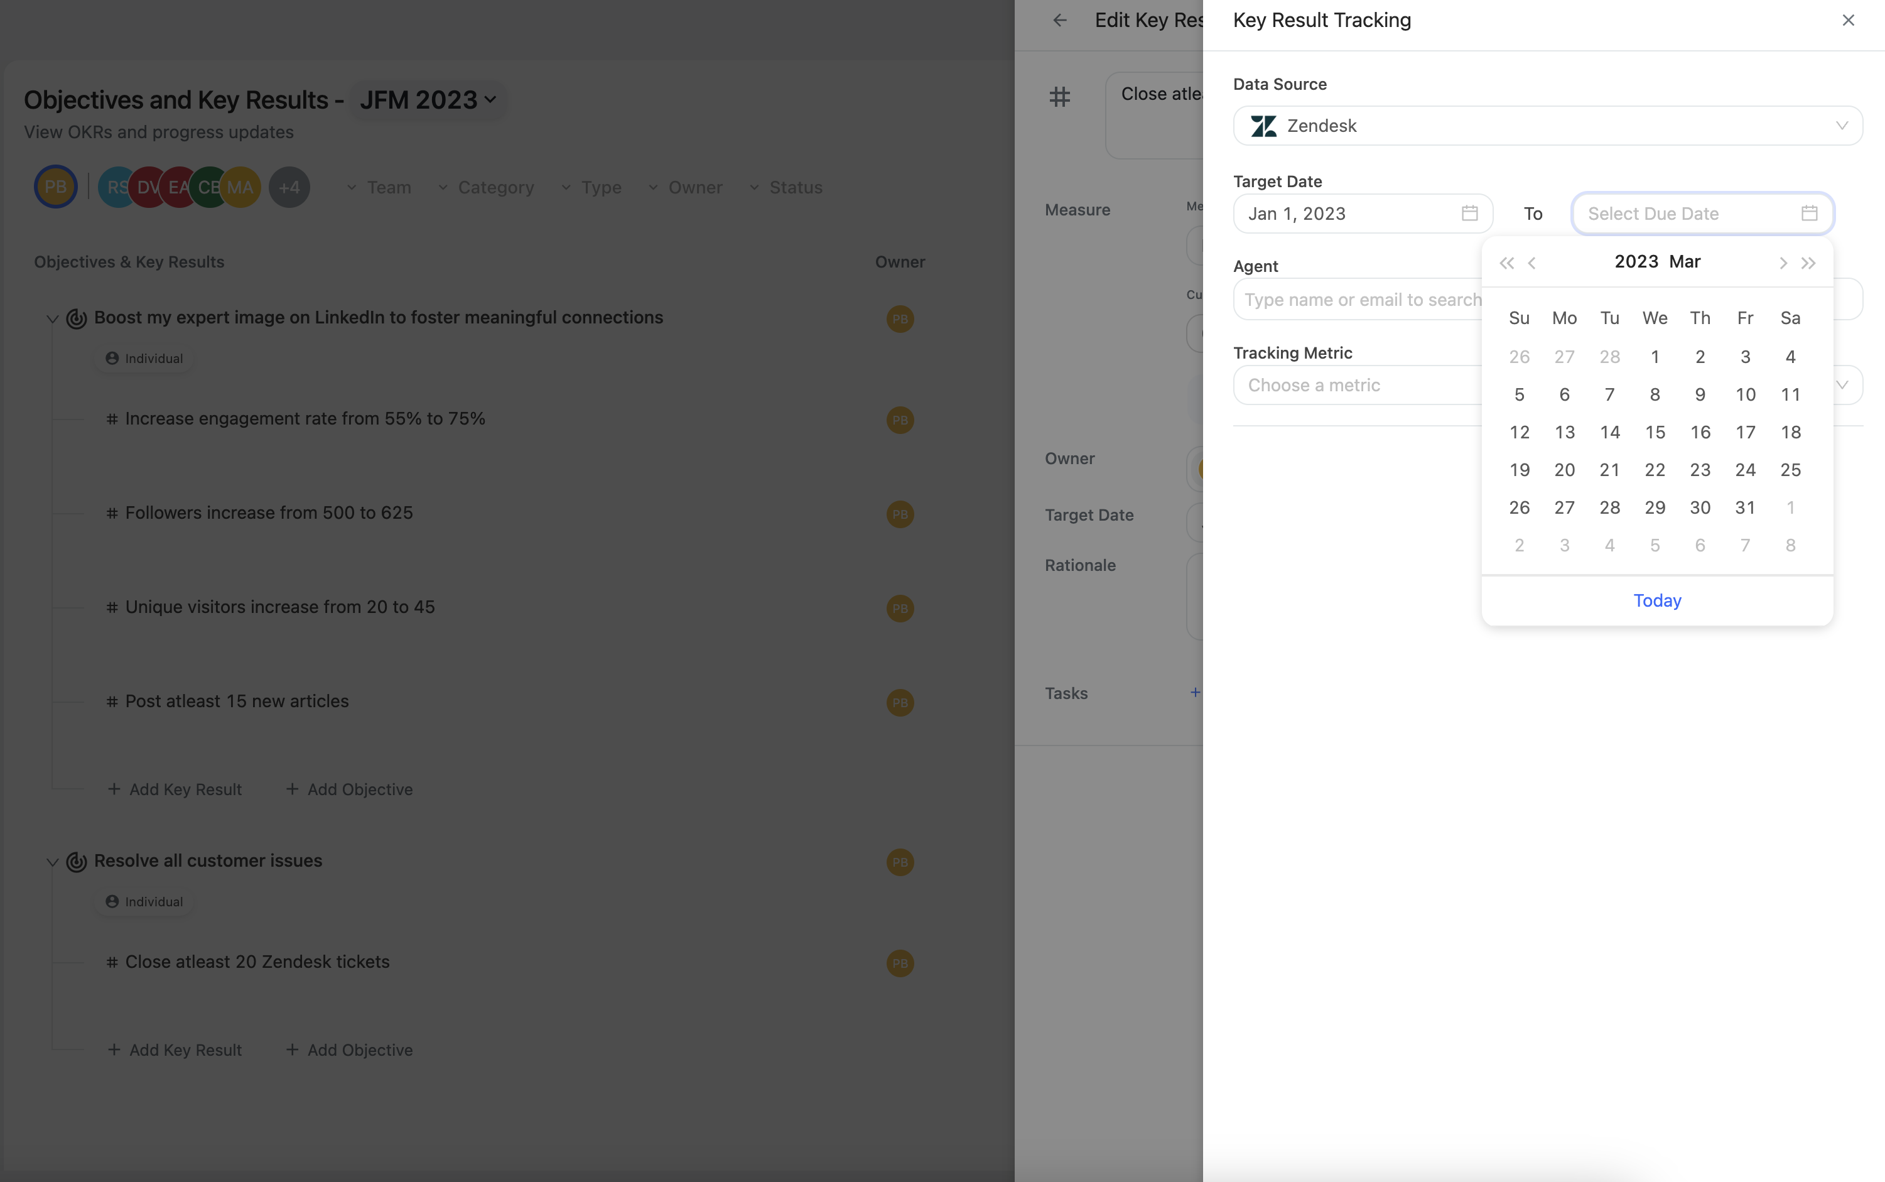Select March 15 in the calendar
The image size is (1885, 1182).
point(1655,432)
